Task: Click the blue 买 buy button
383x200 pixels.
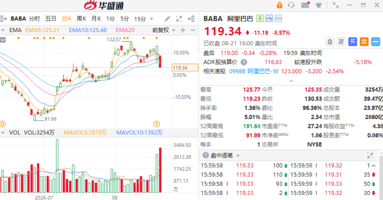Action: click(x=352, y=42)
